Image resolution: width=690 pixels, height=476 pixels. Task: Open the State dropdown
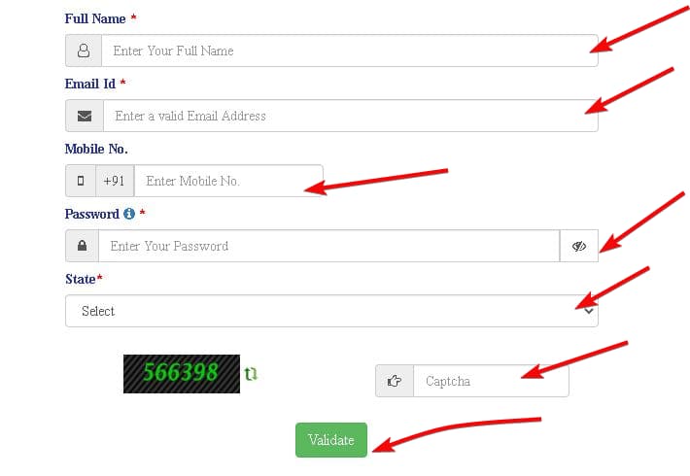330,311
